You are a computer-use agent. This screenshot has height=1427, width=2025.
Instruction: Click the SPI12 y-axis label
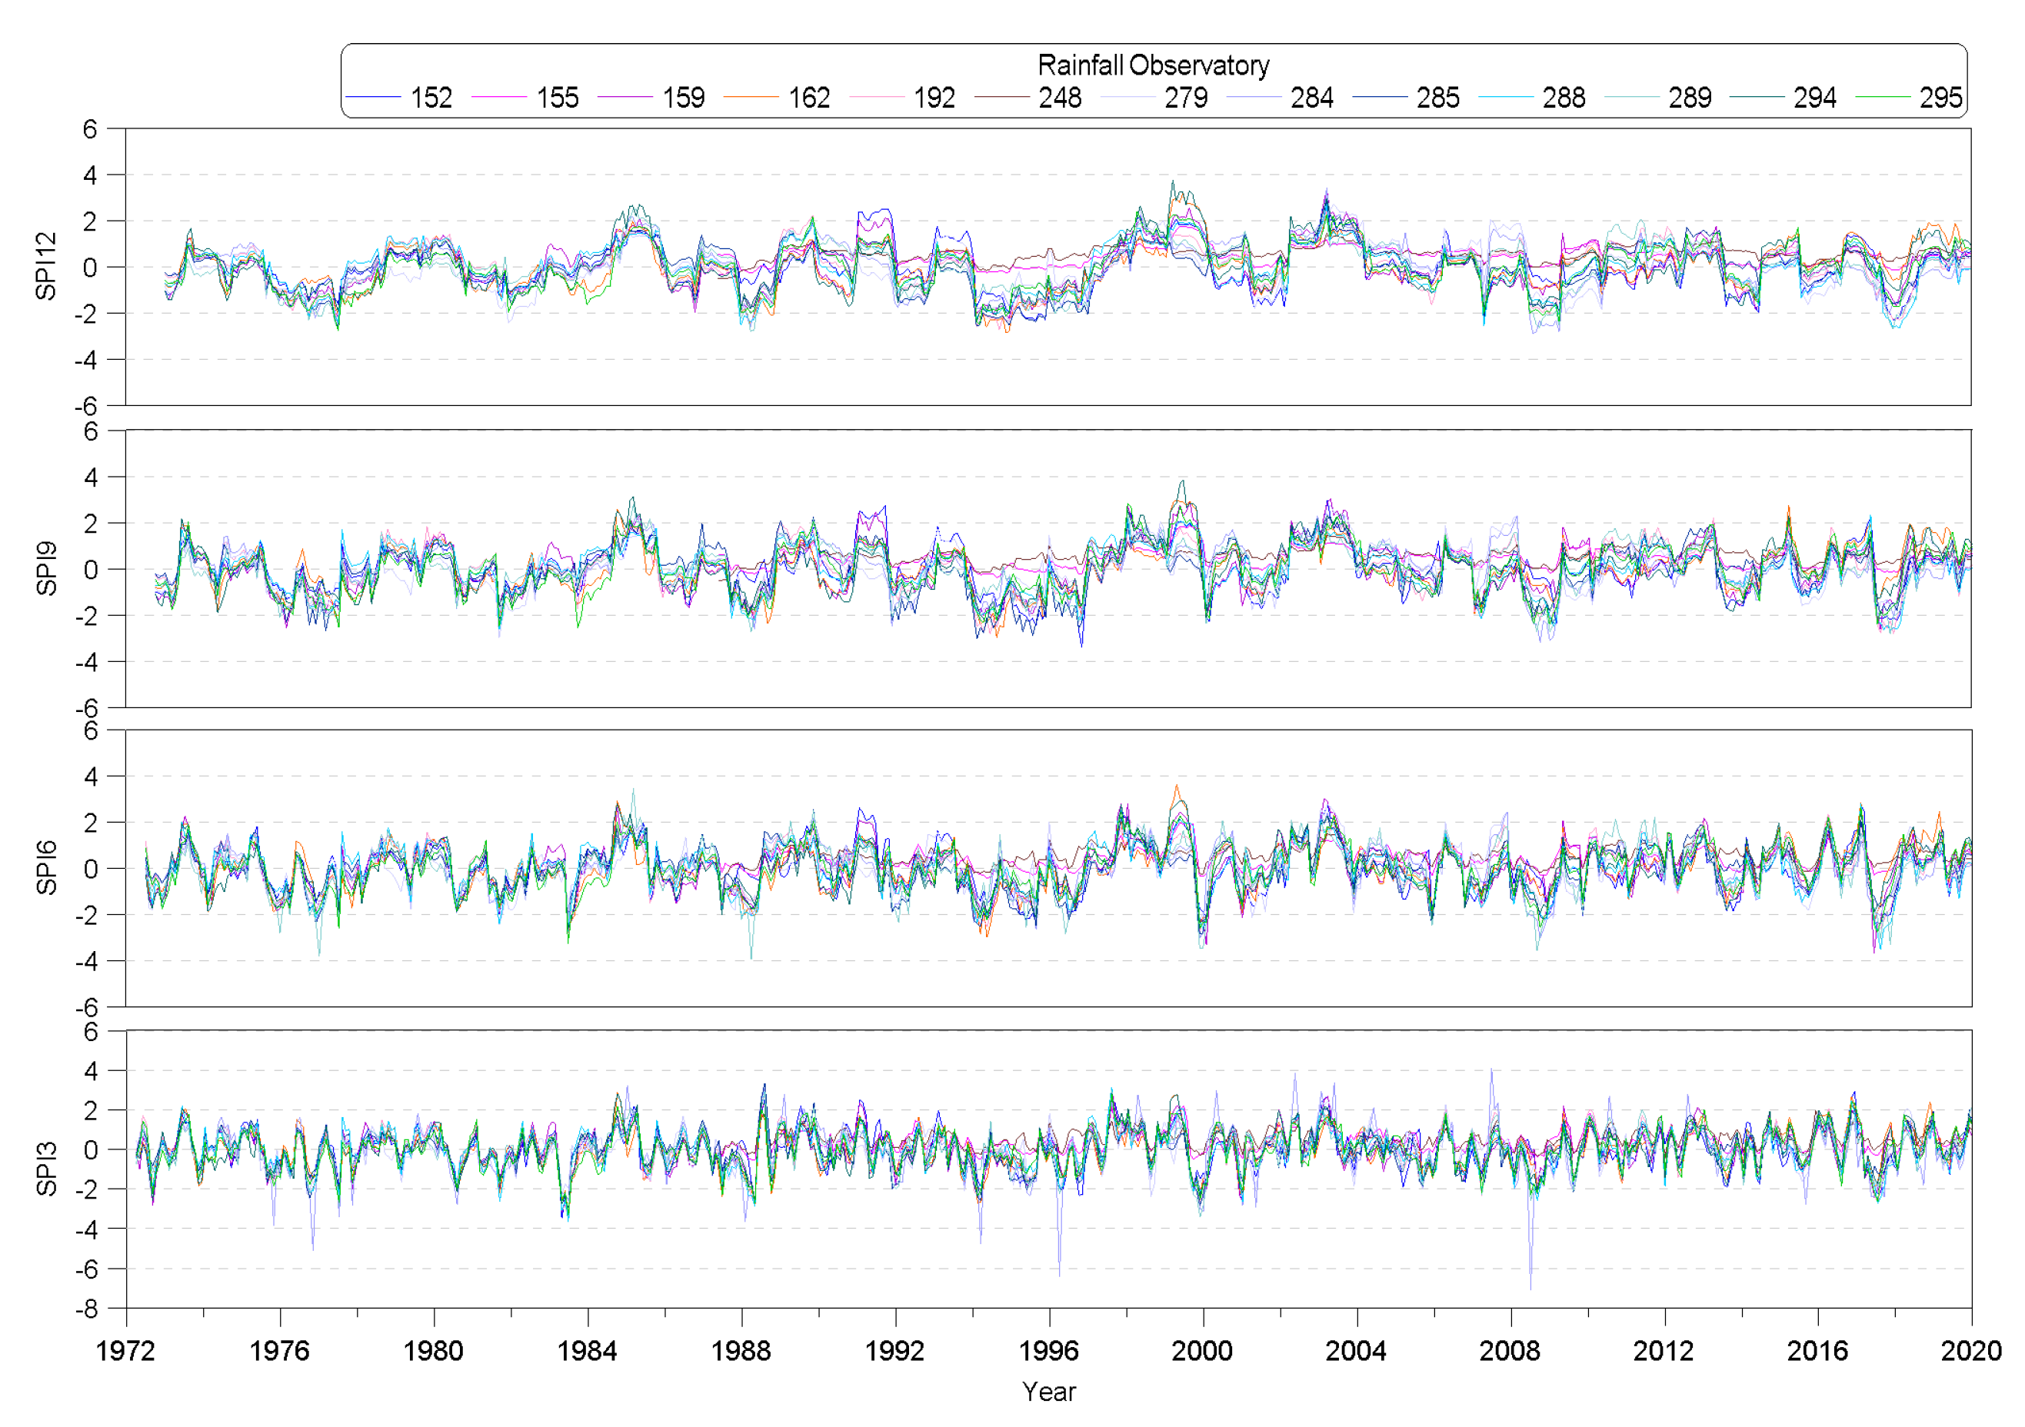pyautogui.click(x=46, y=266)
